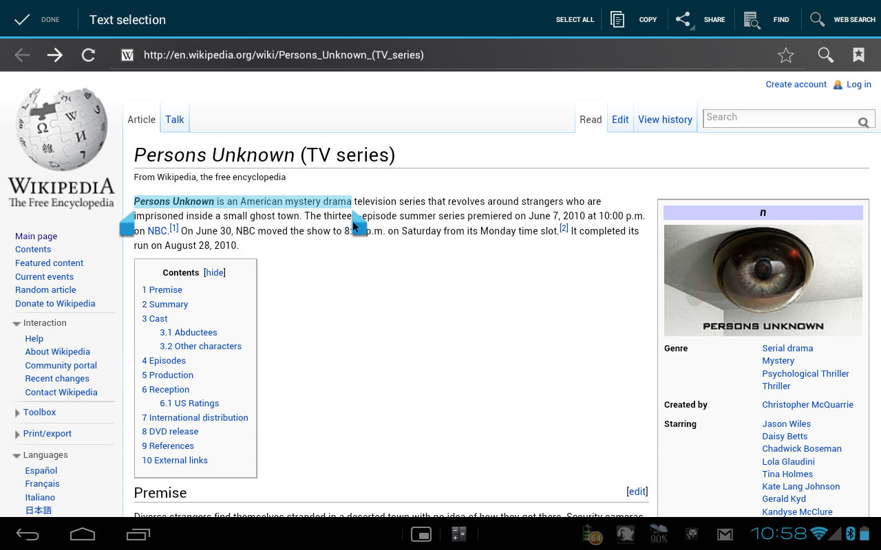
Task: Choose Select All in the selection bar
Action: click(575, 20)
